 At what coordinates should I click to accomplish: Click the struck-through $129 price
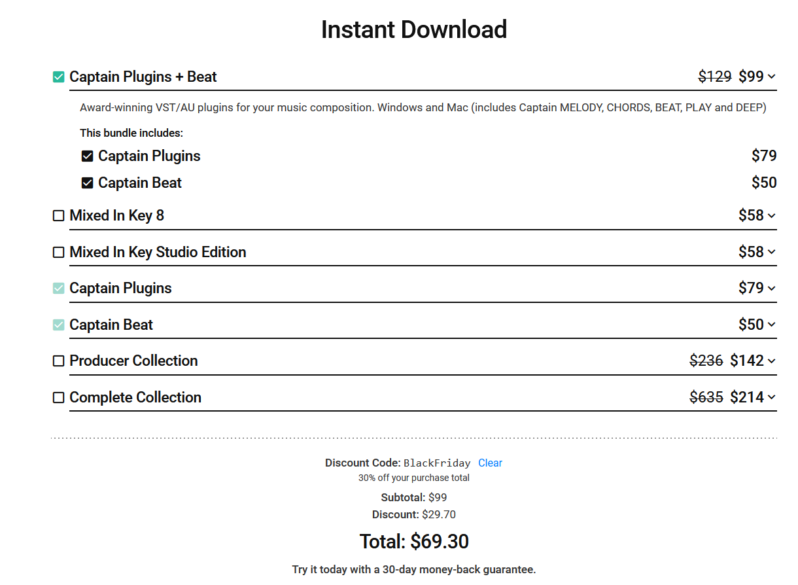(x=715, y=77)
